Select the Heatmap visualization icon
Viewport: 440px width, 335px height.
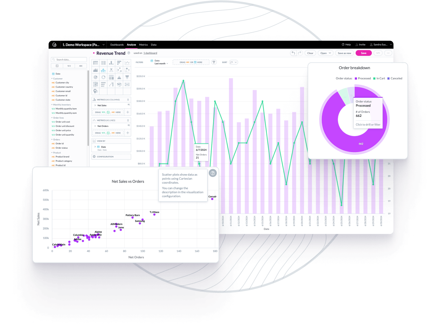coord(95,84)
